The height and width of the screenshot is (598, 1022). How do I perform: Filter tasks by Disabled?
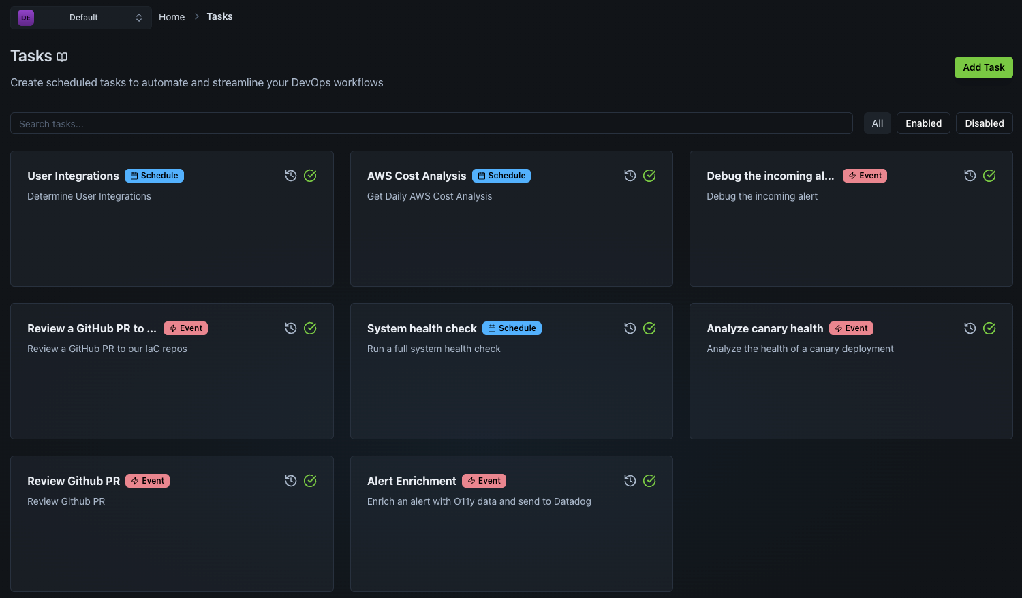coord(984,123)
